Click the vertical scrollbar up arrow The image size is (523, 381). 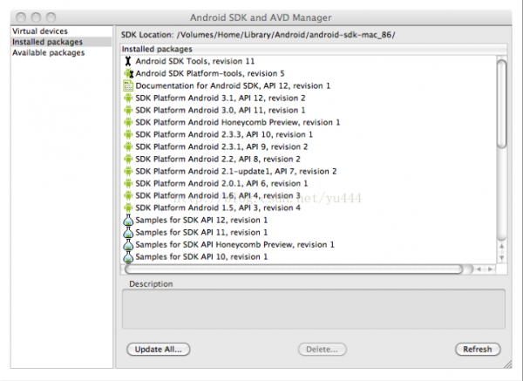[502, 246]
